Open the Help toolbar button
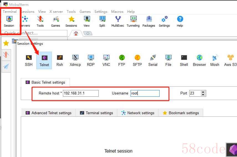The image size is (237, 157). click(180, 21)
